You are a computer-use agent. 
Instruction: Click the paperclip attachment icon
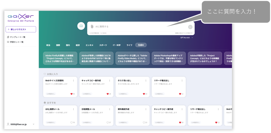92,27
